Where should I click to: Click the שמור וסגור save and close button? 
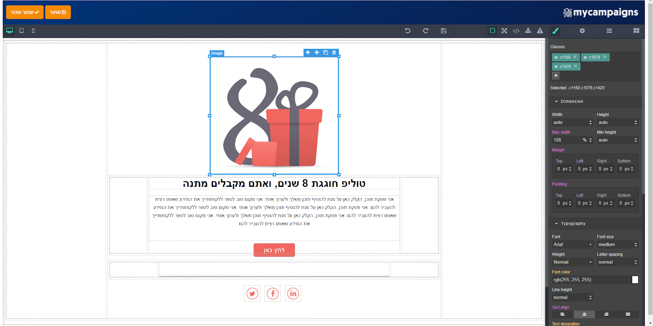pos(25,12)
